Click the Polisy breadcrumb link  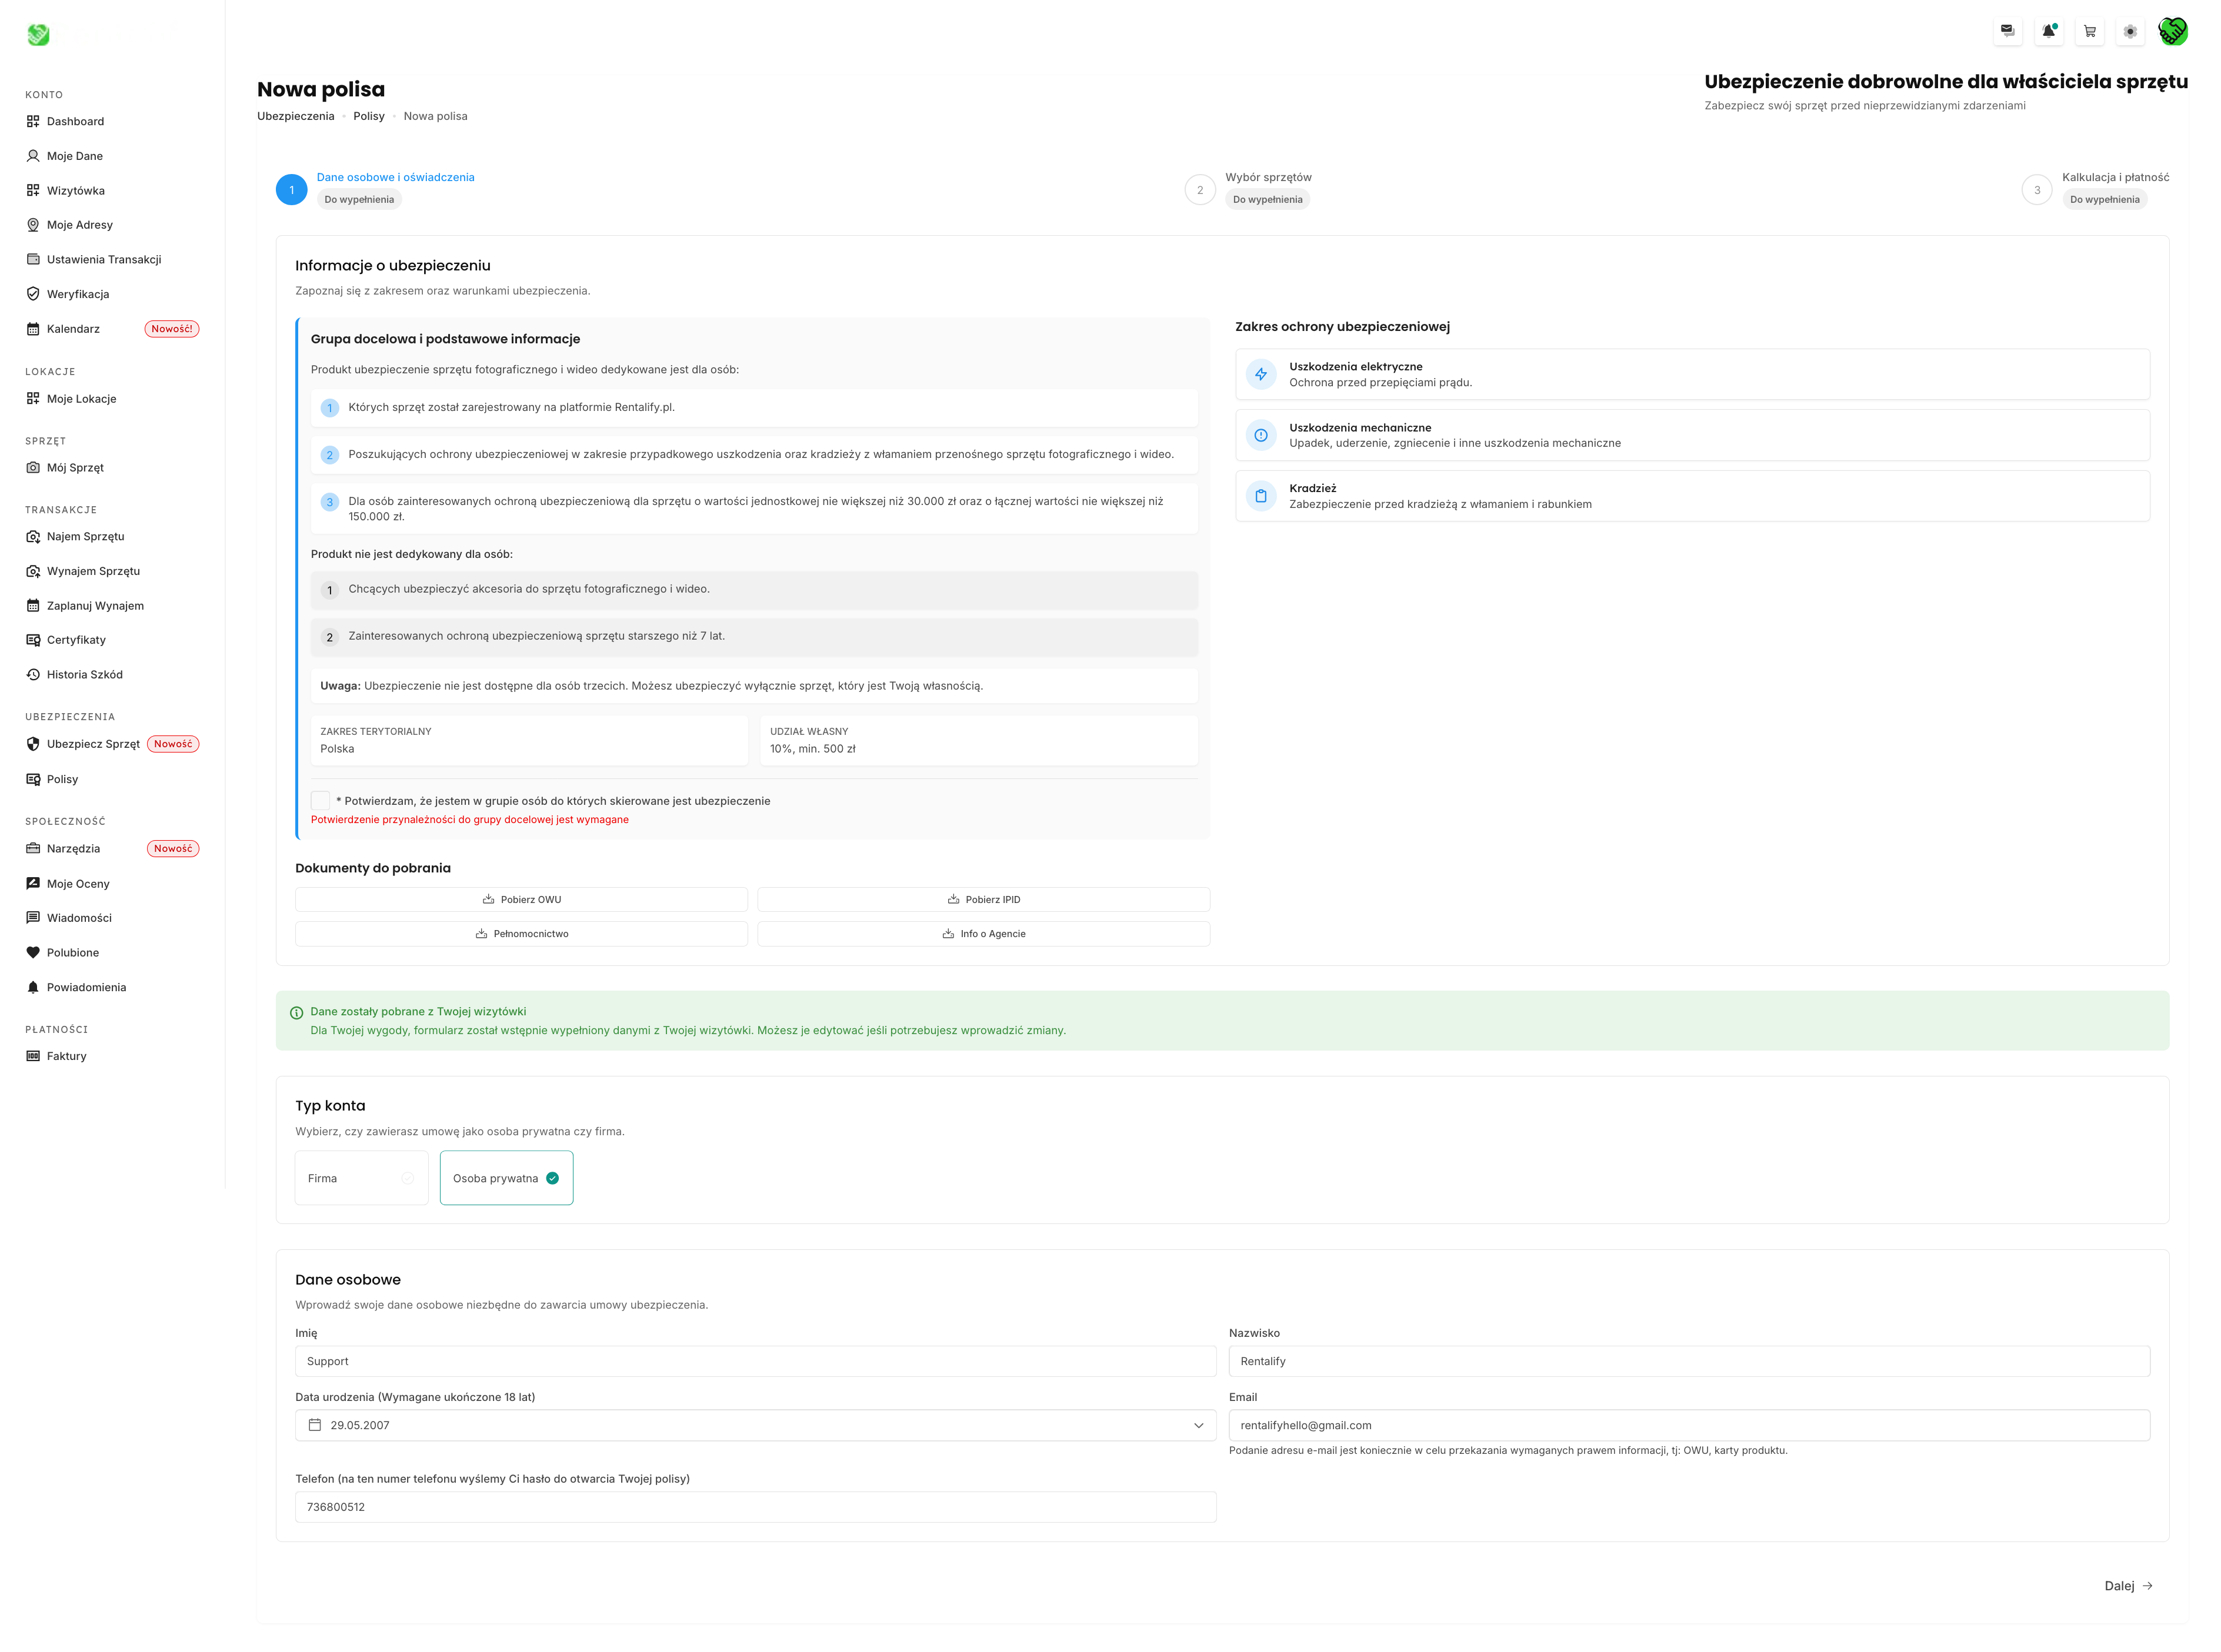[368, 116]
